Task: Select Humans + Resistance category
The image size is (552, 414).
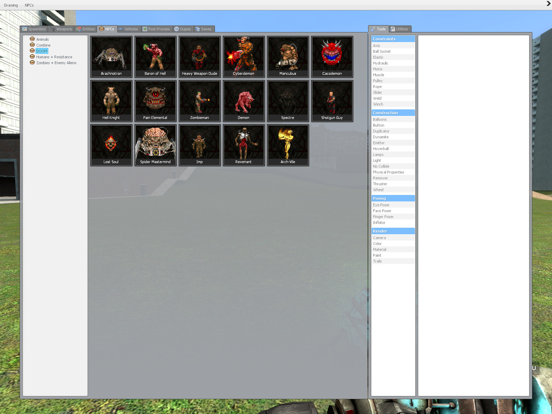Action: point(54,57)
